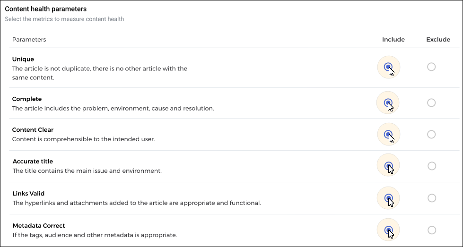
Task: Mark Links Valid as Include
Action: click(388, 198)
